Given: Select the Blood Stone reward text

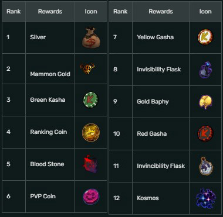Looking at the screenshot, I should pyautogui.click(x=47, y=164).
